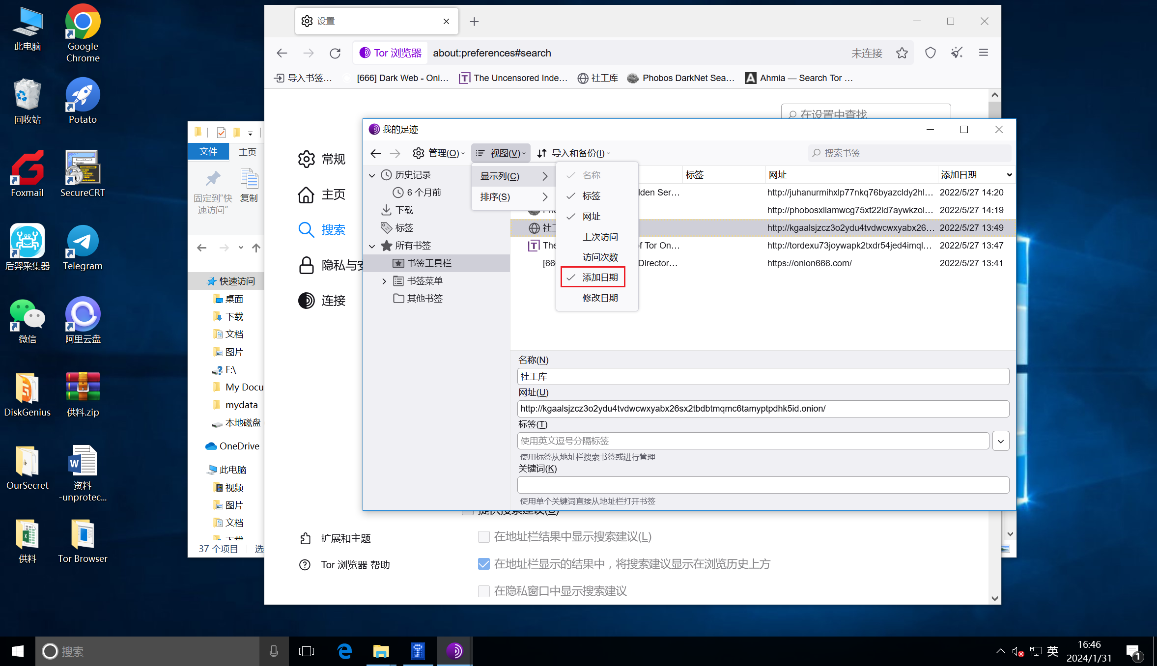
Task: Open File Explorer from taskbar
Action: pyautogui.click(x=381, y=651)
